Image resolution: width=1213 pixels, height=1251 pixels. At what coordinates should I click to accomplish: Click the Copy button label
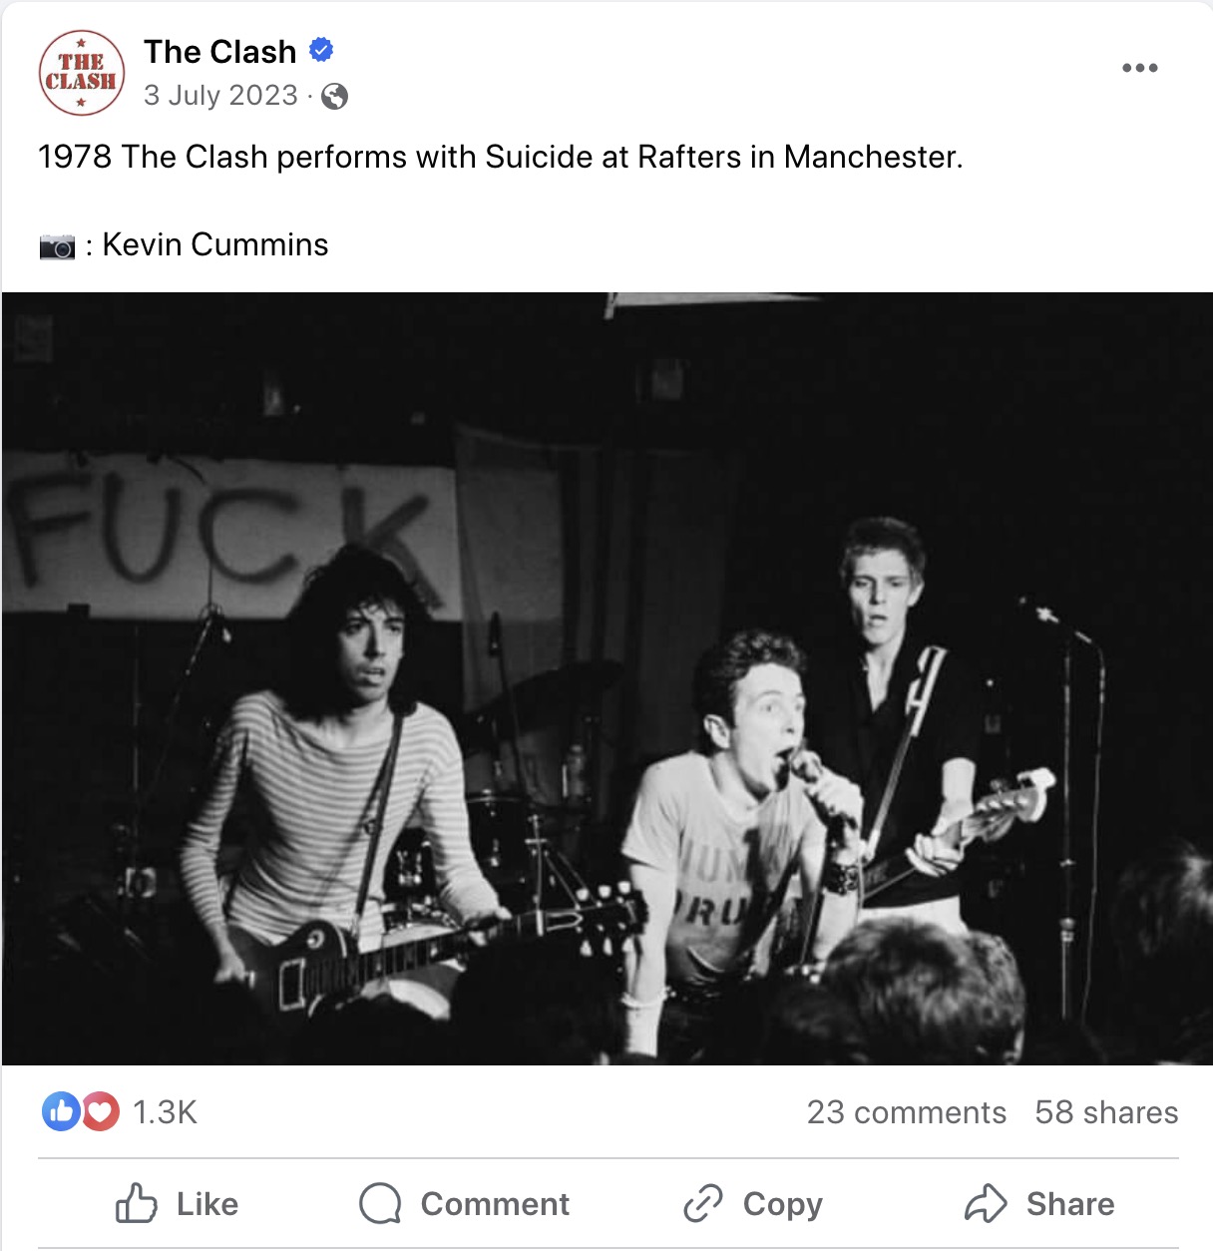click(783, 1205)
